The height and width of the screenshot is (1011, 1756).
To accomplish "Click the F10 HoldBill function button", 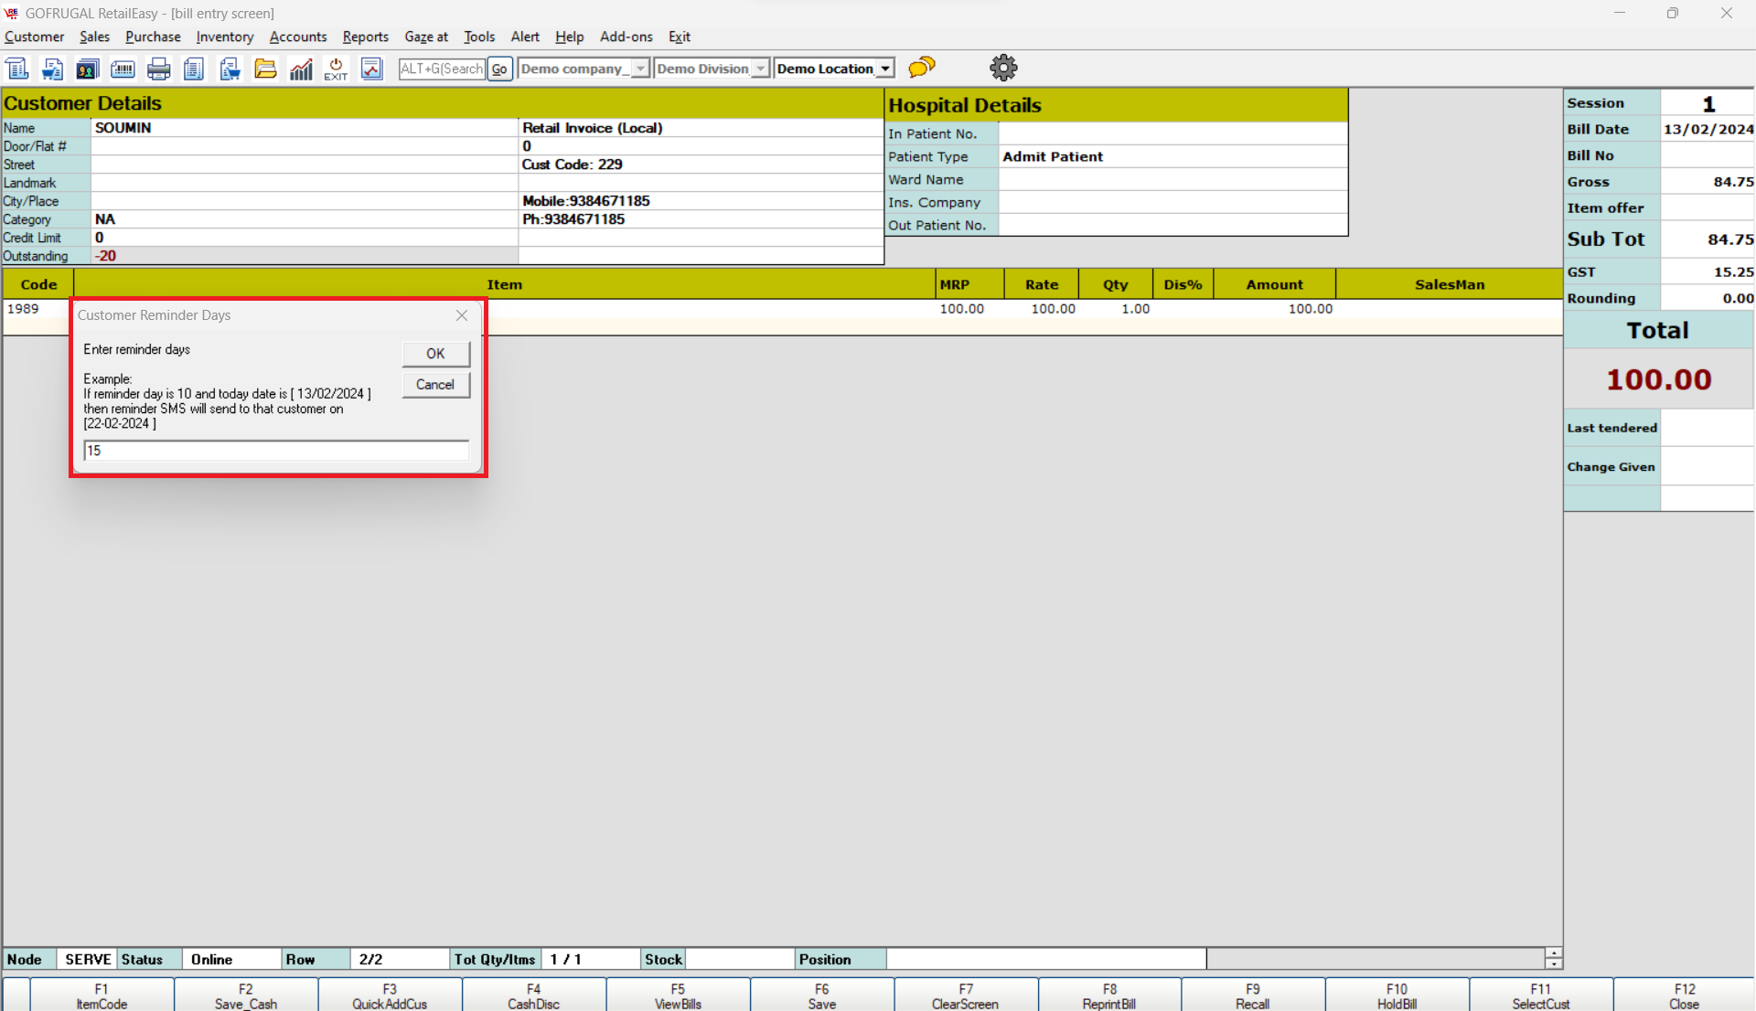I will point(1396,995).
